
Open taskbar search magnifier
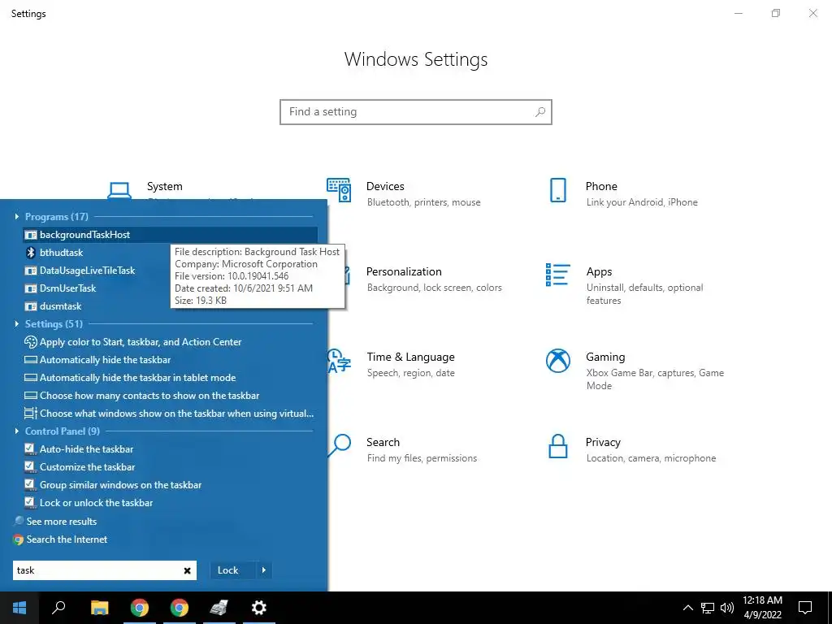58,608
